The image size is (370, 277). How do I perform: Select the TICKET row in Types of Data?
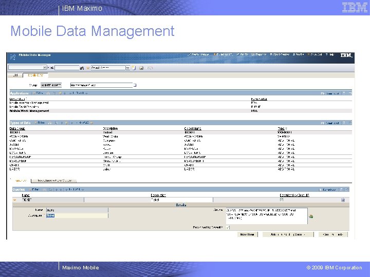(x=180, y=132)
